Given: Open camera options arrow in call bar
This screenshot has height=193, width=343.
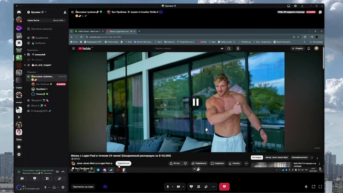Looking at the screenshot, I should (x=183, y=187).
